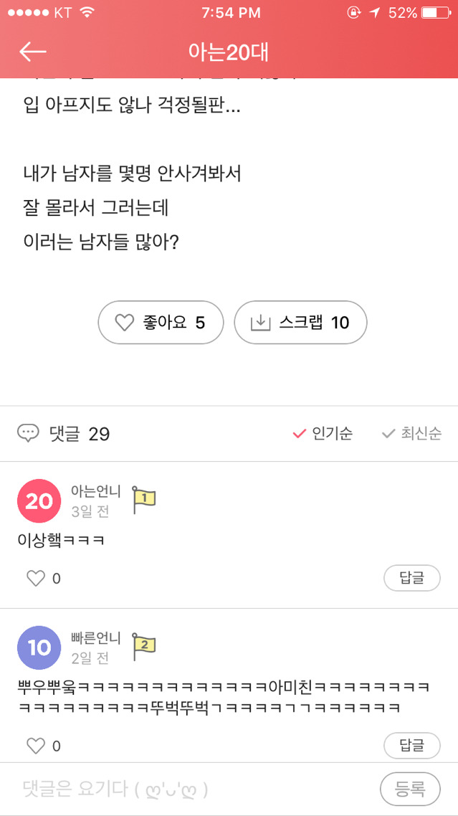Viewport: 458px width, 816px height.
Task: Click the yellow flag badge 2 beside 빠른언니
Action: (x=143, y=643)
